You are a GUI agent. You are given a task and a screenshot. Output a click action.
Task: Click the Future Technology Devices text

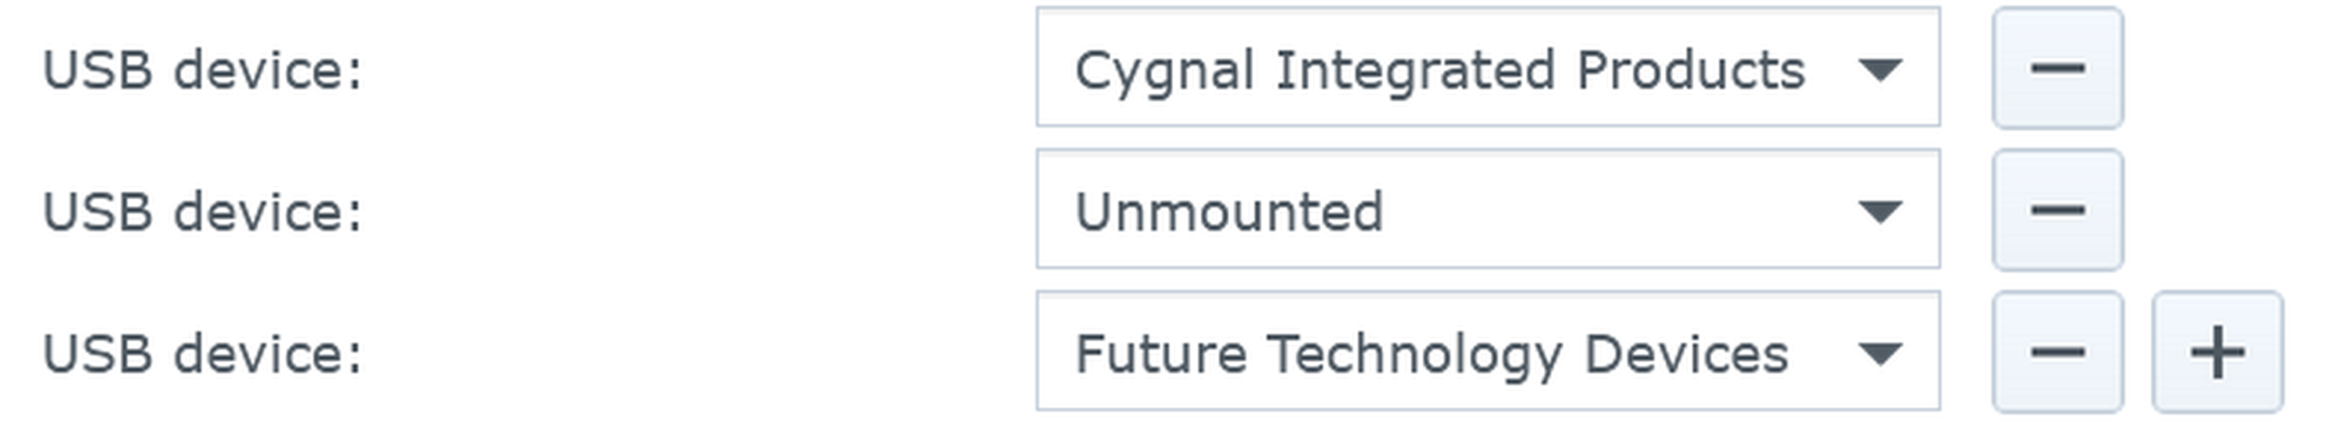click(1431, 354)
